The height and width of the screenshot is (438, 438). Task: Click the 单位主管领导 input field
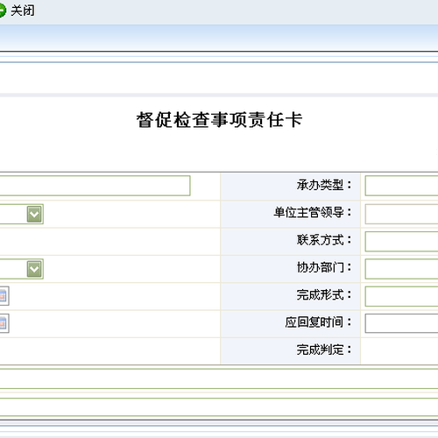pyautogui.click(x=401, y=214)
